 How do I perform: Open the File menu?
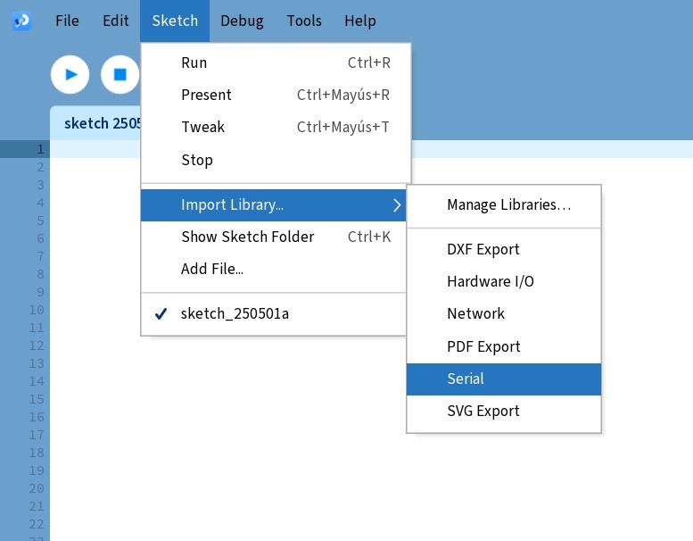coord(67,21)
